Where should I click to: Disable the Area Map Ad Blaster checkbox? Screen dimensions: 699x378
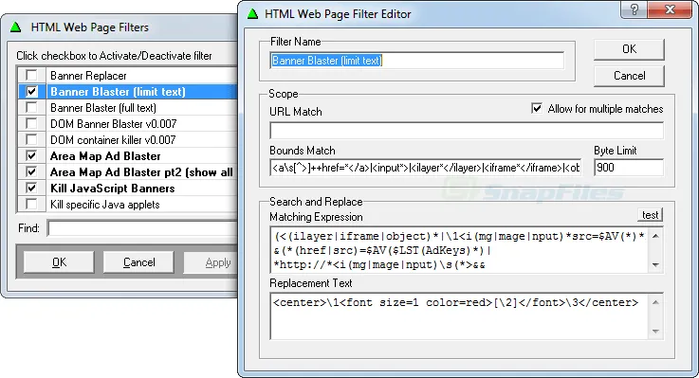coord(31,155)
